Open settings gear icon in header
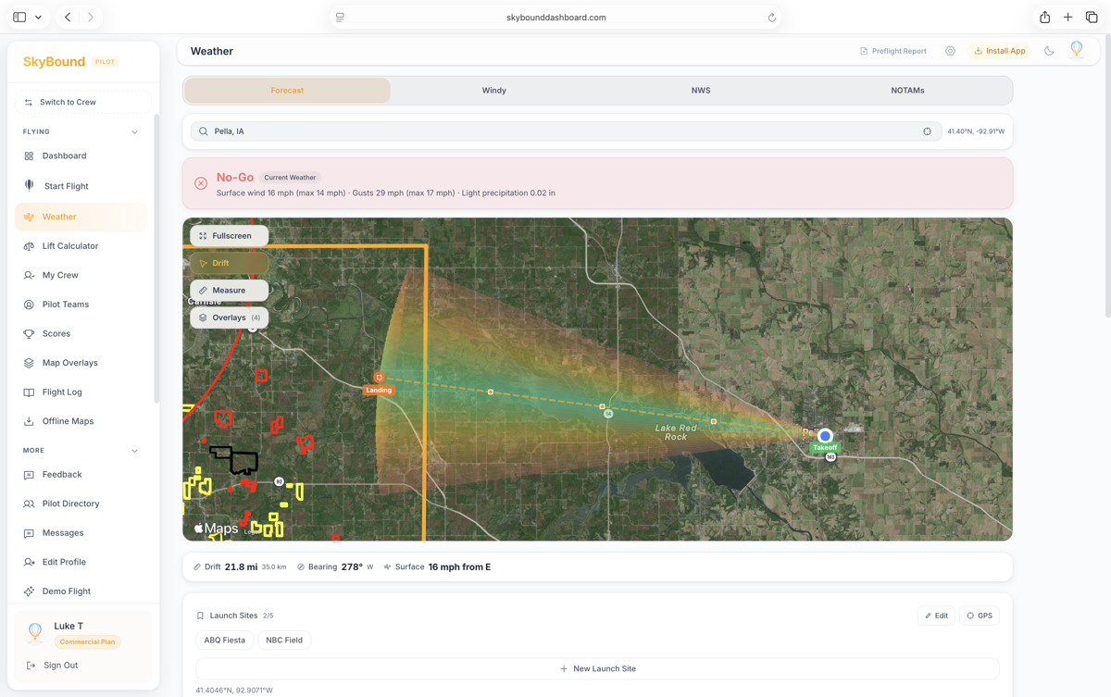Screen dimensions: 1111x697 click(950, 51)
